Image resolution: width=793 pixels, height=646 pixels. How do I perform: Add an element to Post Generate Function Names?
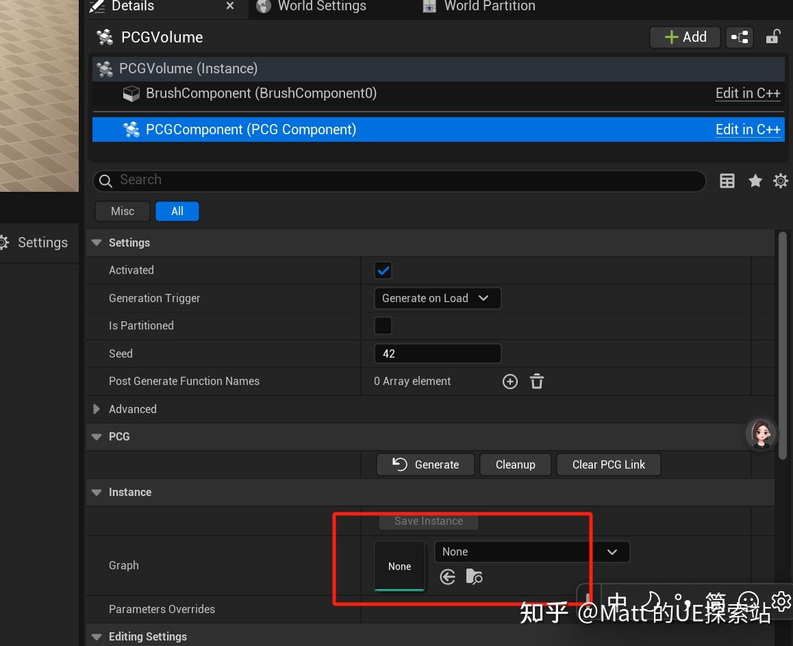[509, 381]
